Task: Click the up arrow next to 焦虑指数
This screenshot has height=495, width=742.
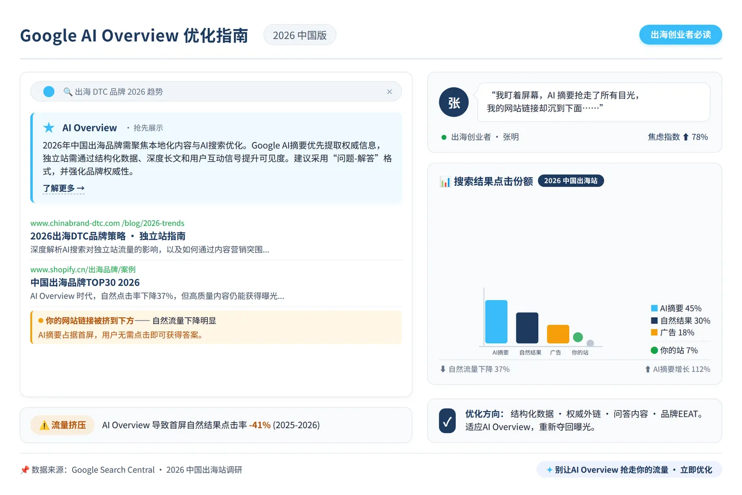Action: 686,137
